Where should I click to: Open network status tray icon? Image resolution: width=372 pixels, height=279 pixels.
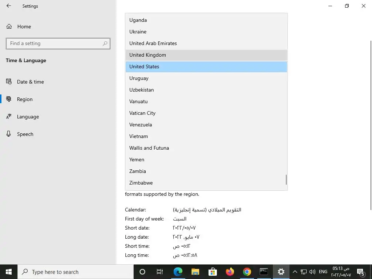click(x=304, y=272)
